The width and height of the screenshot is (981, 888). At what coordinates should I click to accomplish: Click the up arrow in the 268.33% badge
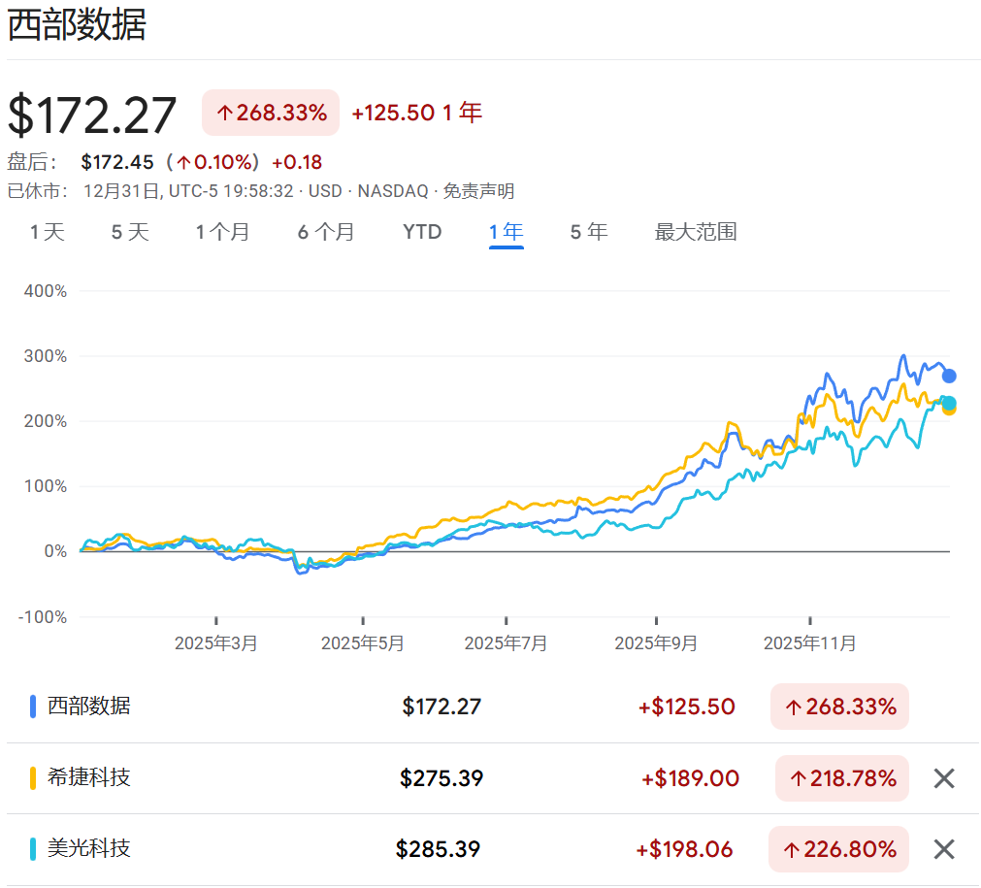pyautogui.click(x=225, y=113)
